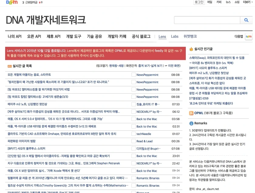Click the Daum logo next to 다음앱

coord(248,36)
